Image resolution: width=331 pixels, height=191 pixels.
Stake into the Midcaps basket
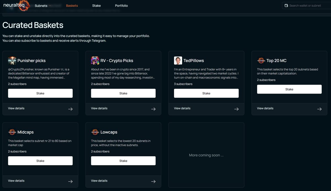[40, 161]
